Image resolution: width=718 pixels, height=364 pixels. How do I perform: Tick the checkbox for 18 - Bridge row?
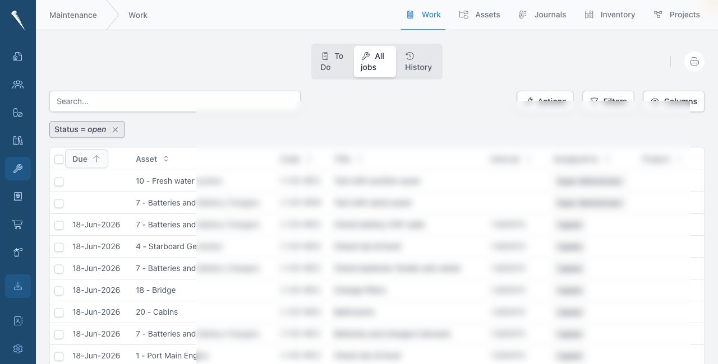(x=59, y=291)
